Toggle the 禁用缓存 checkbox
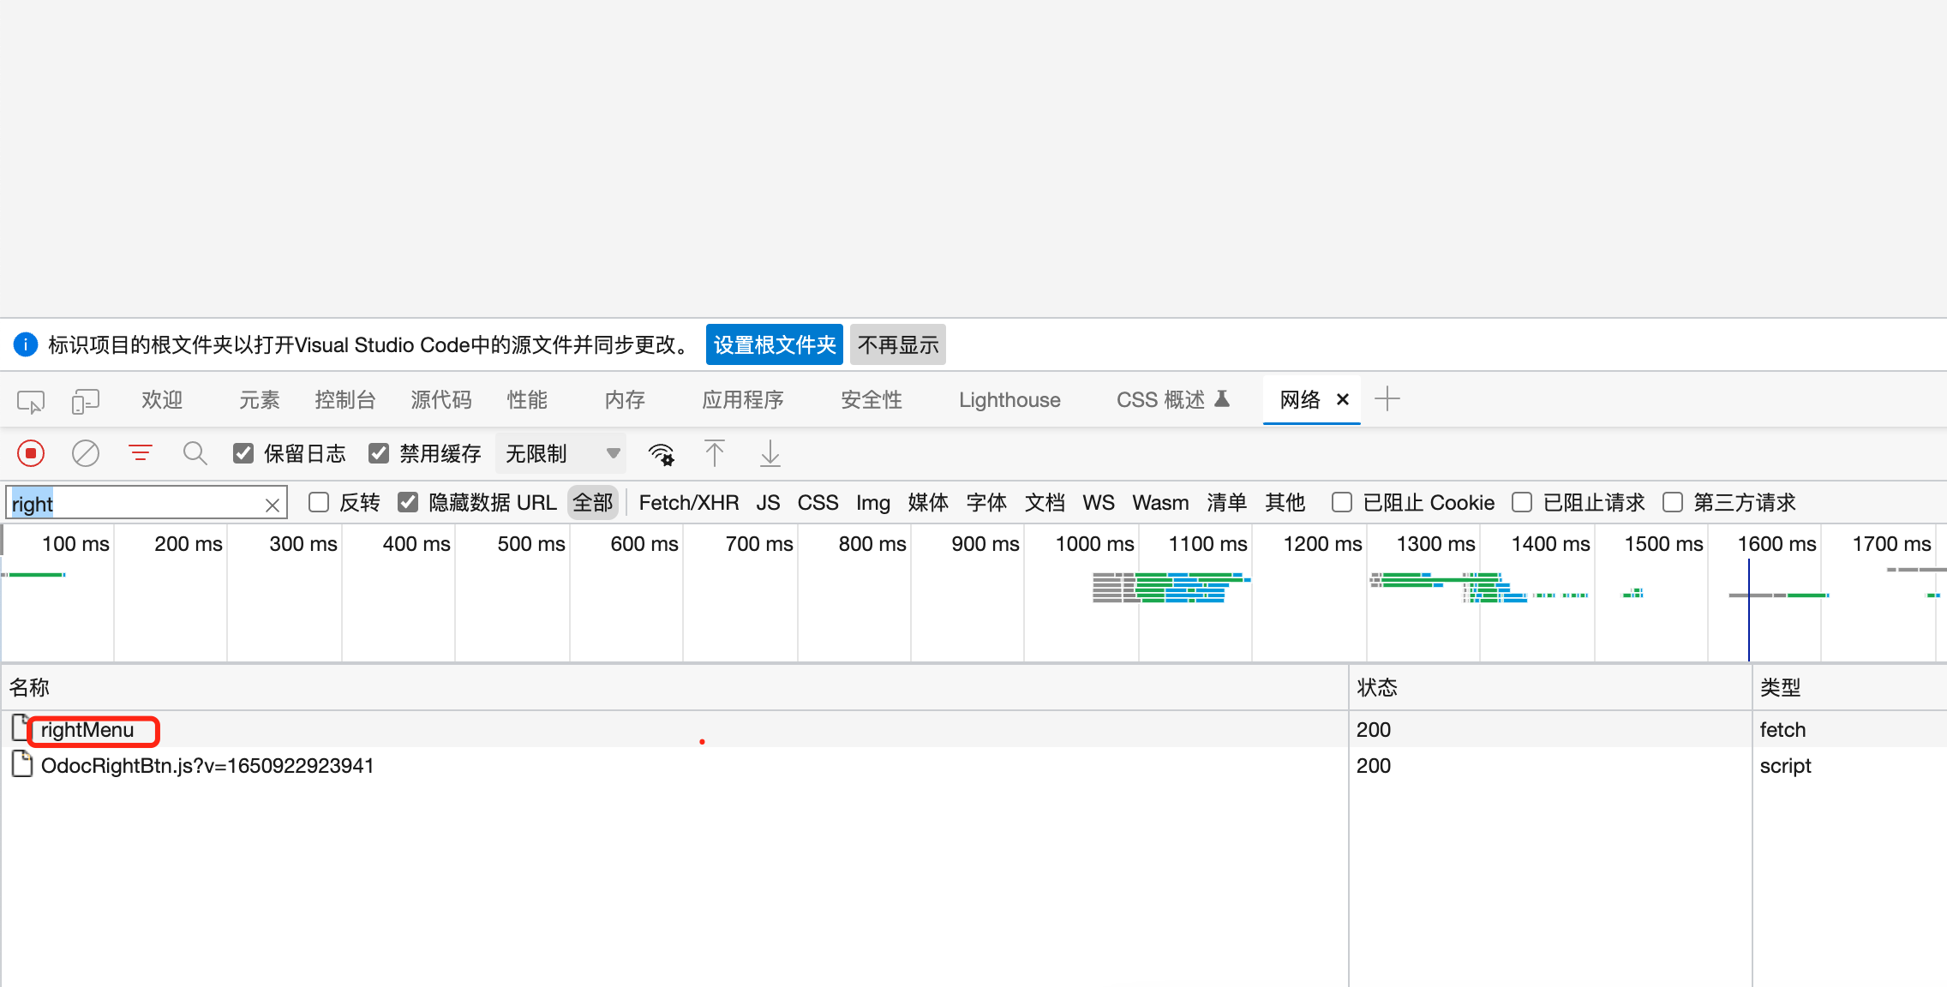Viewport: 1947px width, 987px height. [x=379, y=453]
